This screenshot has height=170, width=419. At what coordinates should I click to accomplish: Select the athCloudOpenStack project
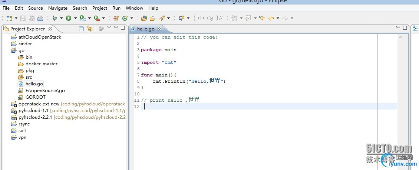point(40,37)
